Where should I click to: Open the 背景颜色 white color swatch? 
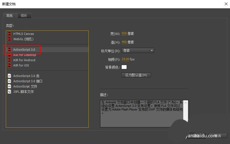click(x=124, y=67)
